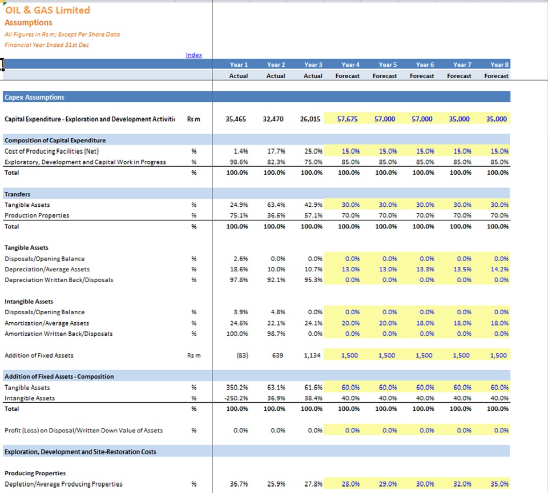The image size is (548, 493).
Task: Click the Composition of Capital Expenditure heading
Action: tap(55, 140)
